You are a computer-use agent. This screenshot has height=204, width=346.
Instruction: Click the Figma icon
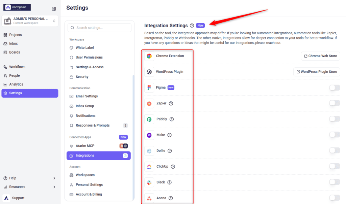(x=149, y=88)
